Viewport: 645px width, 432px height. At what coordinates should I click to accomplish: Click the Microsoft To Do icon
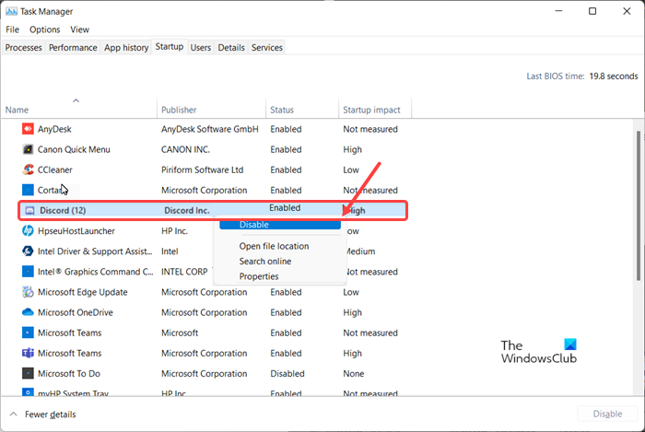coord(29,374)
